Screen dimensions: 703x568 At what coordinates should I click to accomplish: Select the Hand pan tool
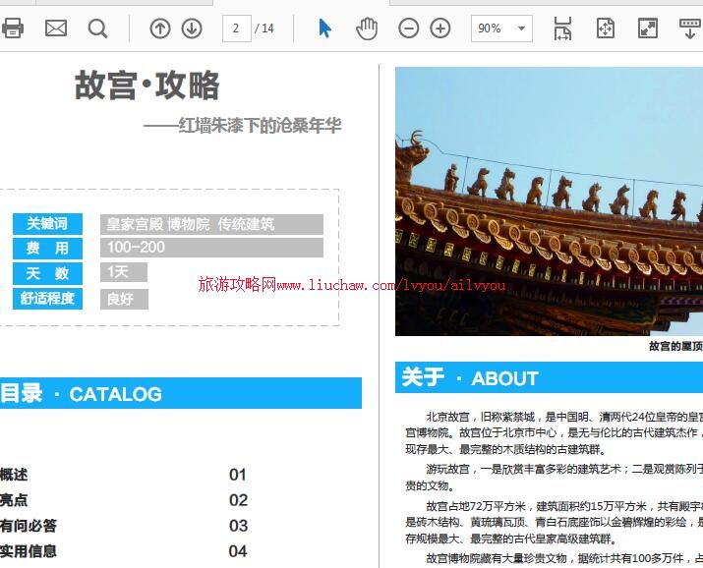coord(367,28)
